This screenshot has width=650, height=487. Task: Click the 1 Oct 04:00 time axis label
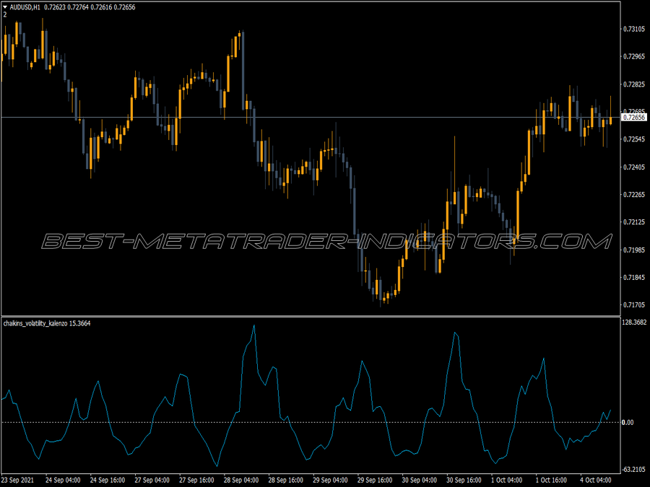point(506,481)
